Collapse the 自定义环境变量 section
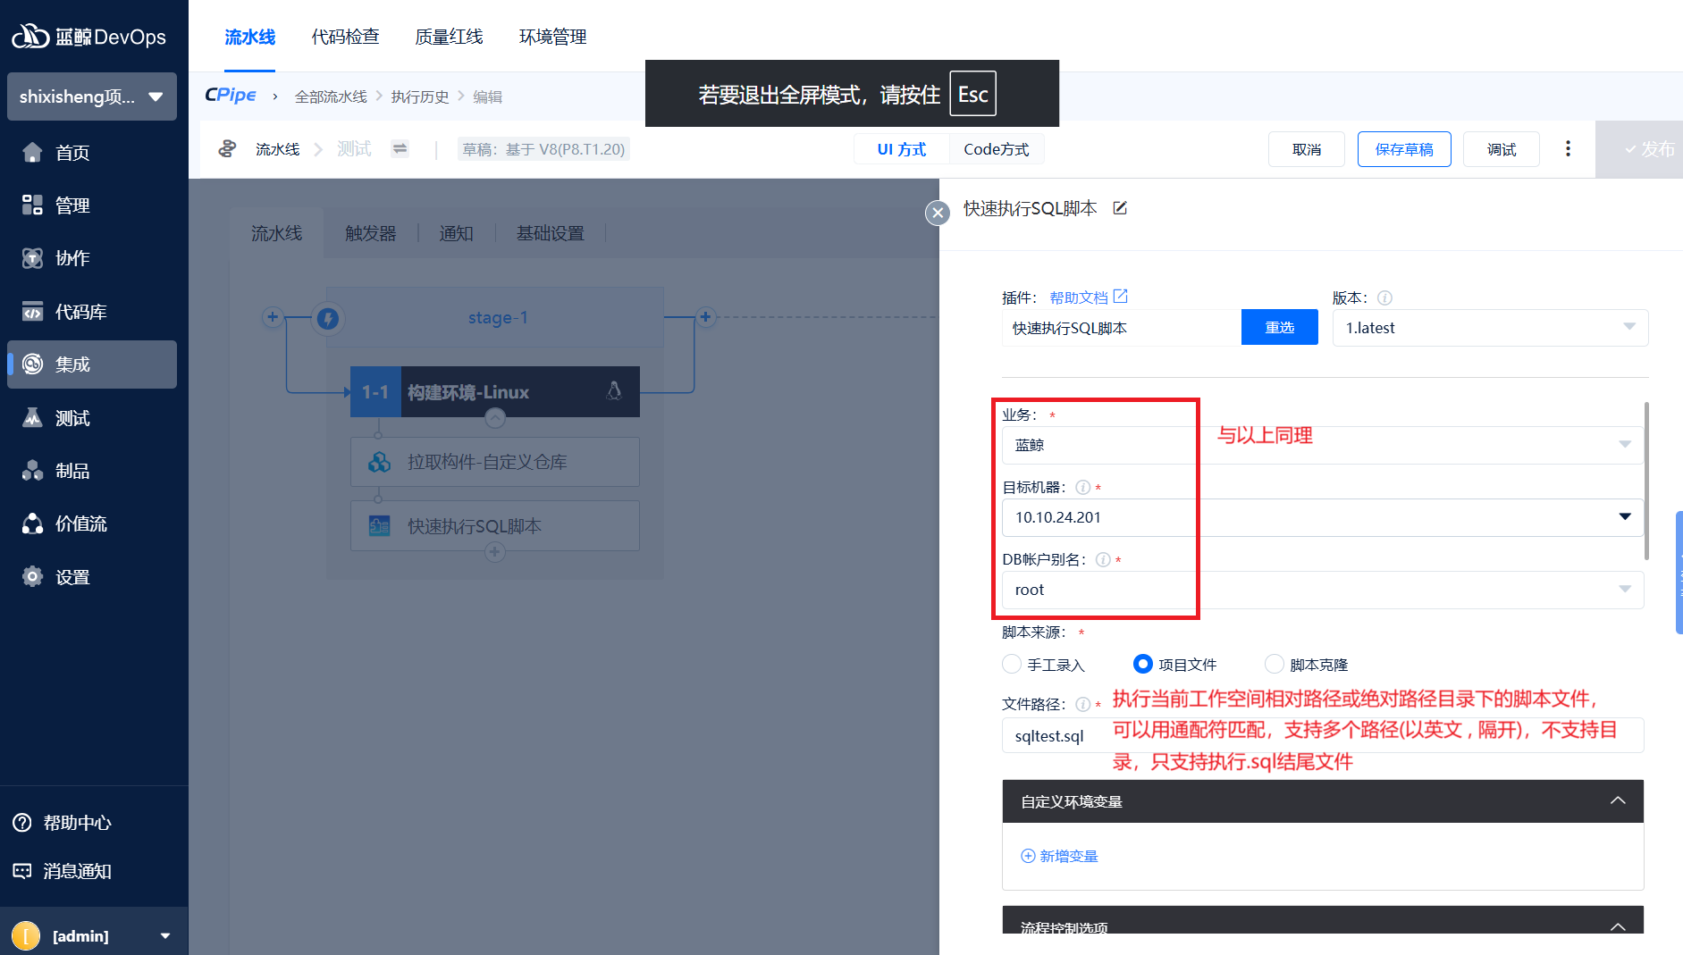This screenshot has width=1683, height=955. click(x=1617, y=801)
